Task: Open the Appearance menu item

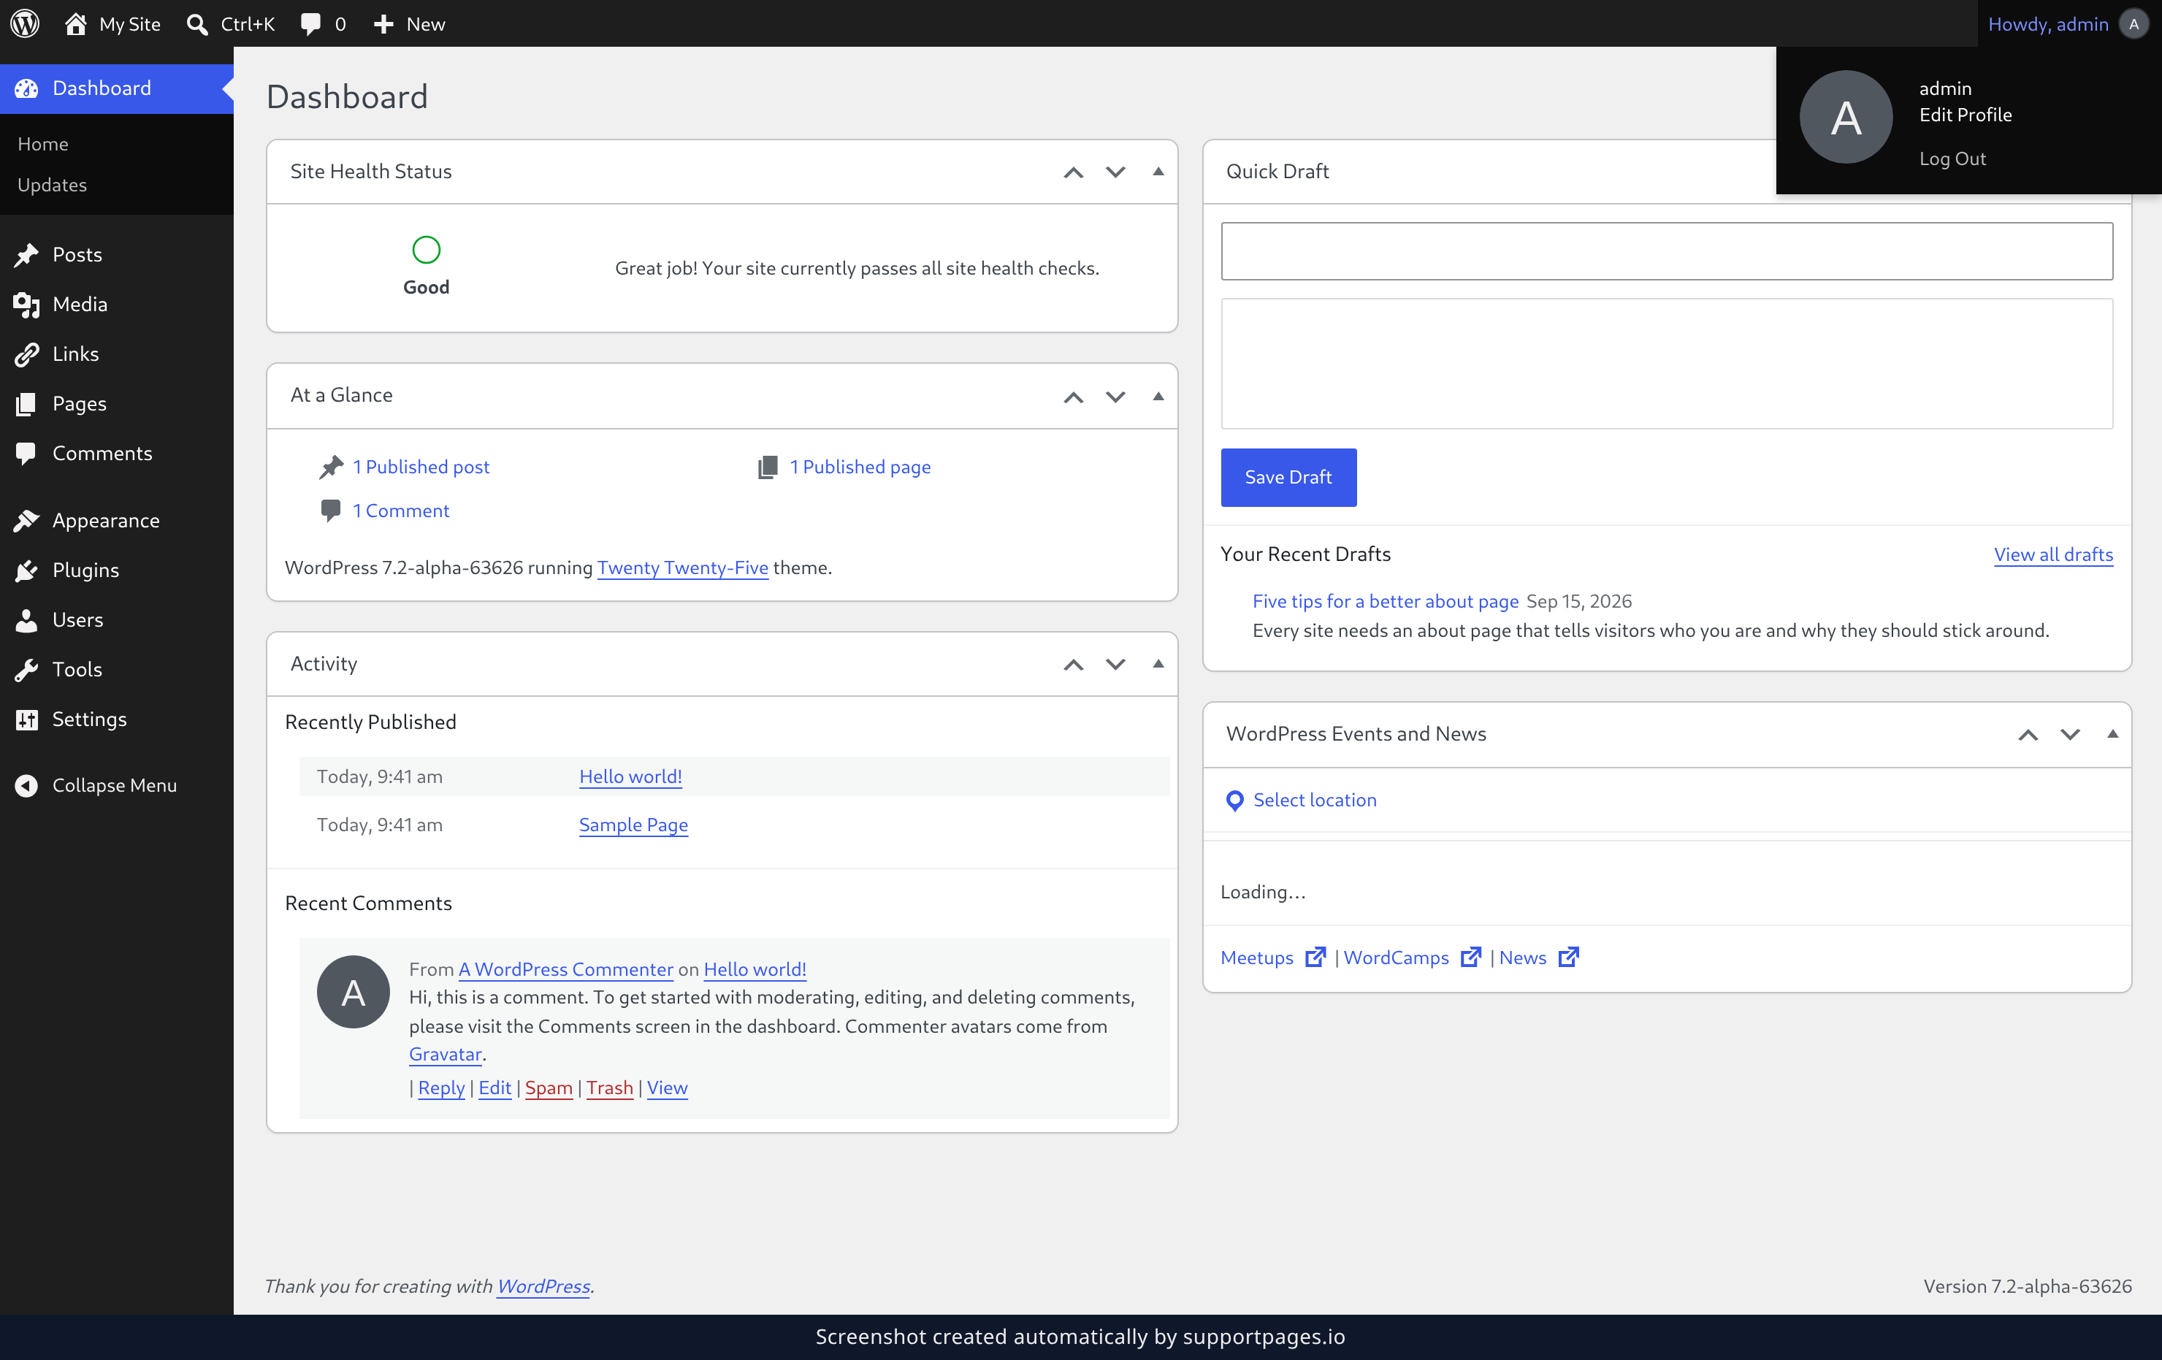Action: pos(117,521)
